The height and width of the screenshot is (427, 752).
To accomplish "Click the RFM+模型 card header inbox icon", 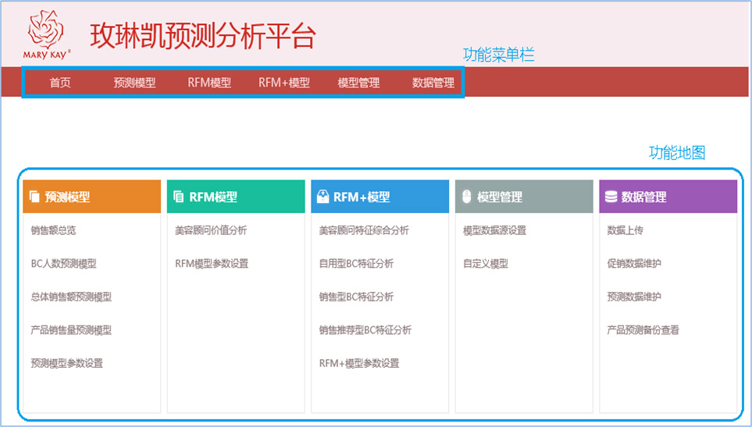I will (323, 197).
